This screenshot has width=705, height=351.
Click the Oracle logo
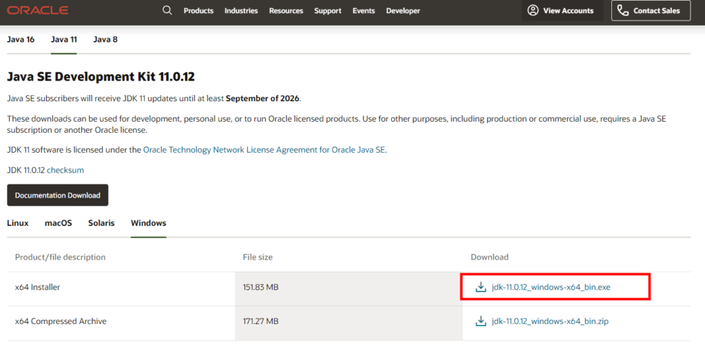click(38, 10)
